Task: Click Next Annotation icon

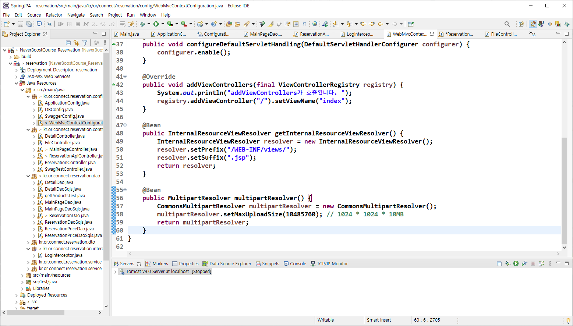Action: click(335, 24)
